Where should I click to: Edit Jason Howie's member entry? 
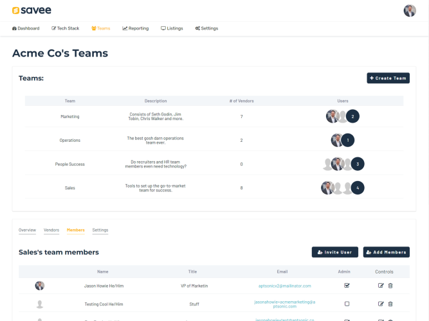tap(381, 286)
